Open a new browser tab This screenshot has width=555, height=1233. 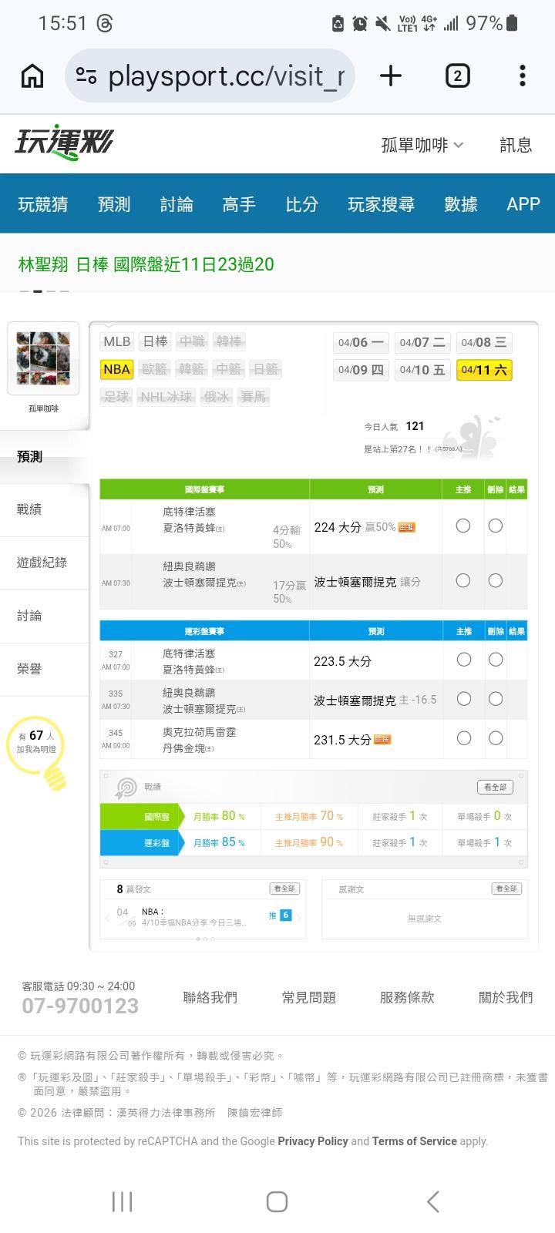pos(391,76)
